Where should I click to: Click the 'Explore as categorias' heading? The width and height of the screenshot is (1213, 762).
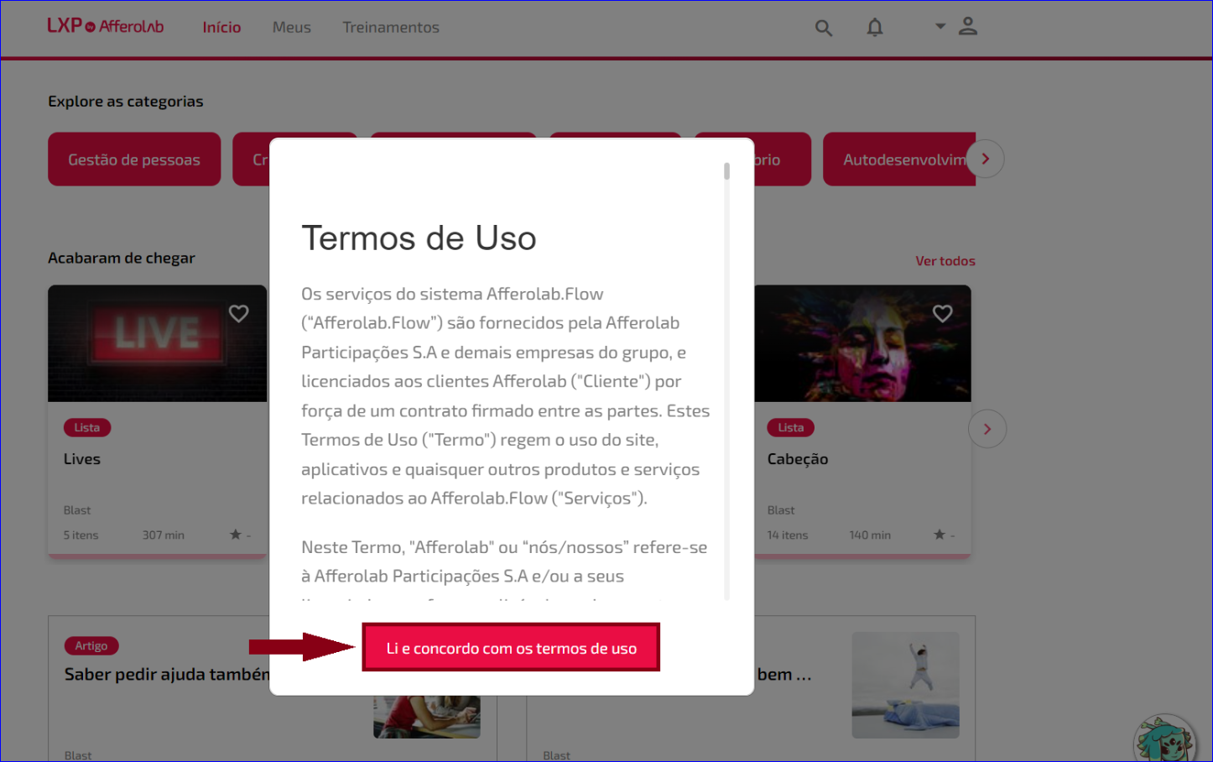pyautogui.click(x=126, y=102)
